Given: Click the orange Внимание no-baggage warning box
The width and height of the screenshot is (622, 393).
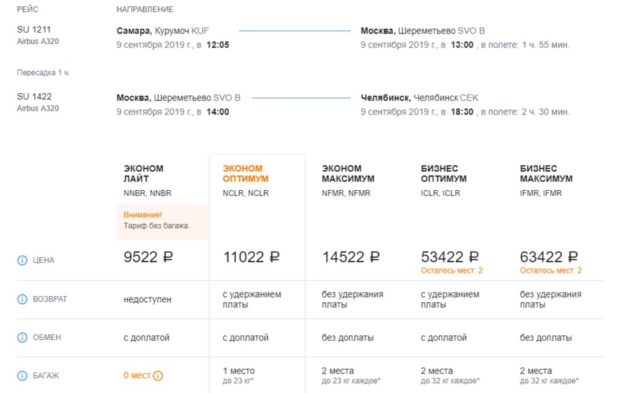Looking at the screenshot, I should point(162,220).
